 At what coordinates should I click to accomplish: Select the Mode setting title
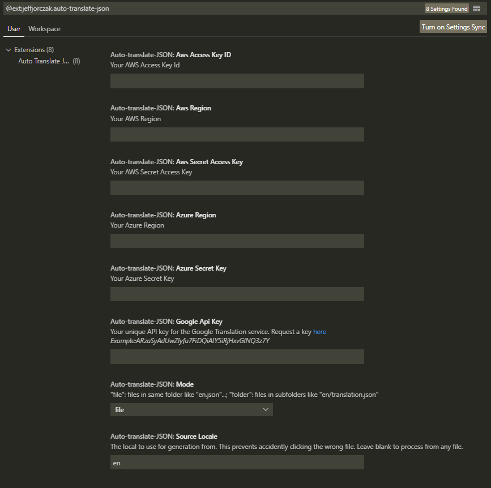[x=152, y=384]
